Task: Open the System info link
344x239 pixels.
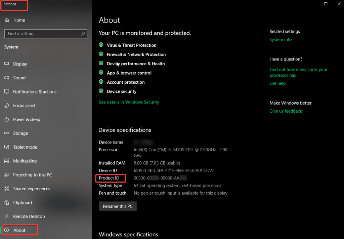Action: tap(281, 40)
